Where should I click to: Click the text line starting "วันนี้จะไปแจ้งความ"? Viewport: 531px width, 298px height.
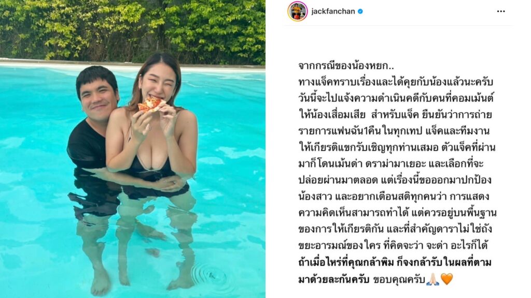pos(396,98)
